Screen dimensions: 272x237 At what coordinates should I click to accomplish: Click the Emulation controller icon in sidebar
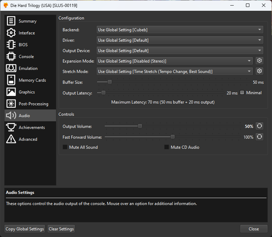tap(11, 68)
